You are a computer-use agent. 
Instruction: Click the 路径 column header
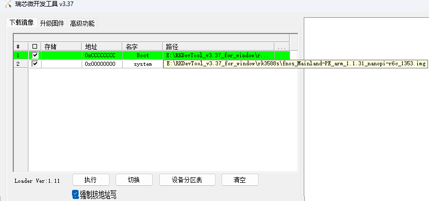tap(219, 47)
